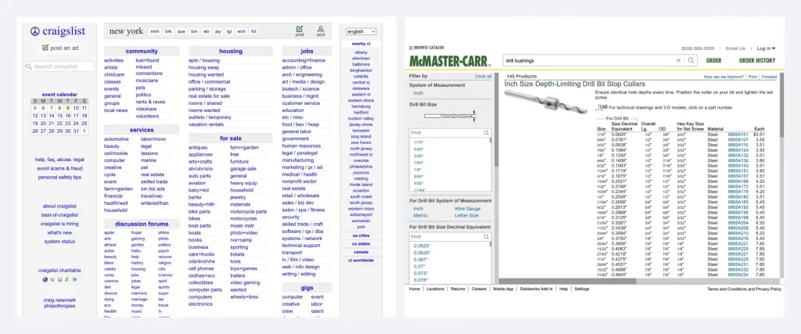The width and height of the screenshot is (801, 334).
Task: Switch to que borough on craigslist
Action: [181, 31]
